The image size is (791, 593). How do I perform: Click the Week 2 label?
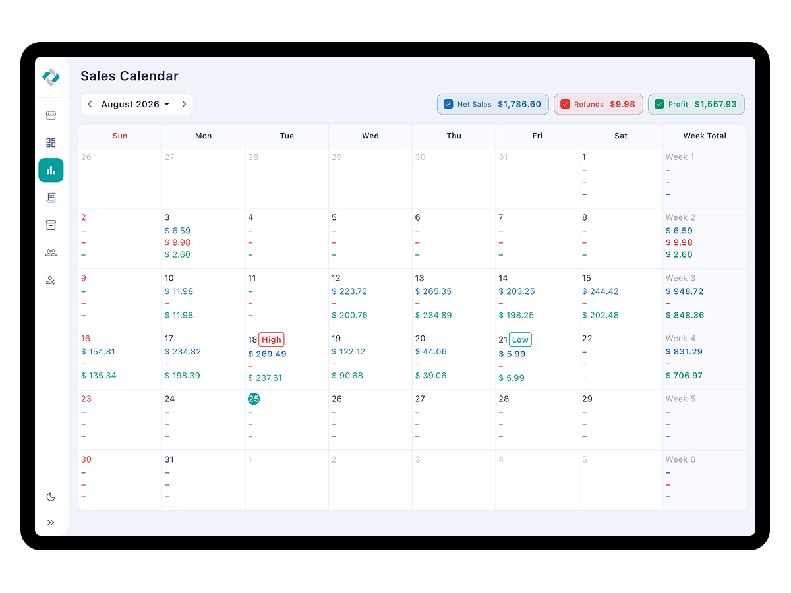pos(680,217)
